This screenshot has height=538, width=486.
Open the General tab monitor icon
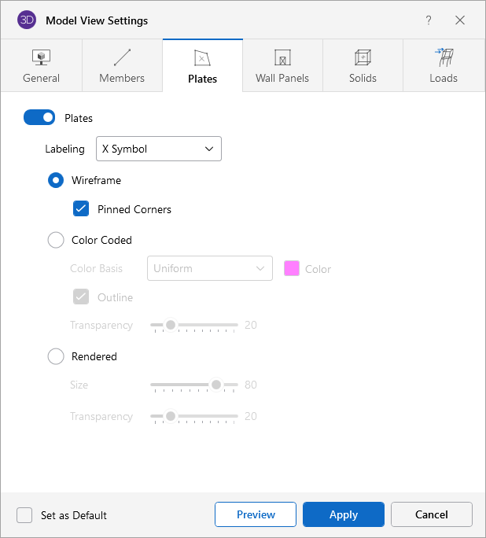pyautogui.click(x=41, y=57)
